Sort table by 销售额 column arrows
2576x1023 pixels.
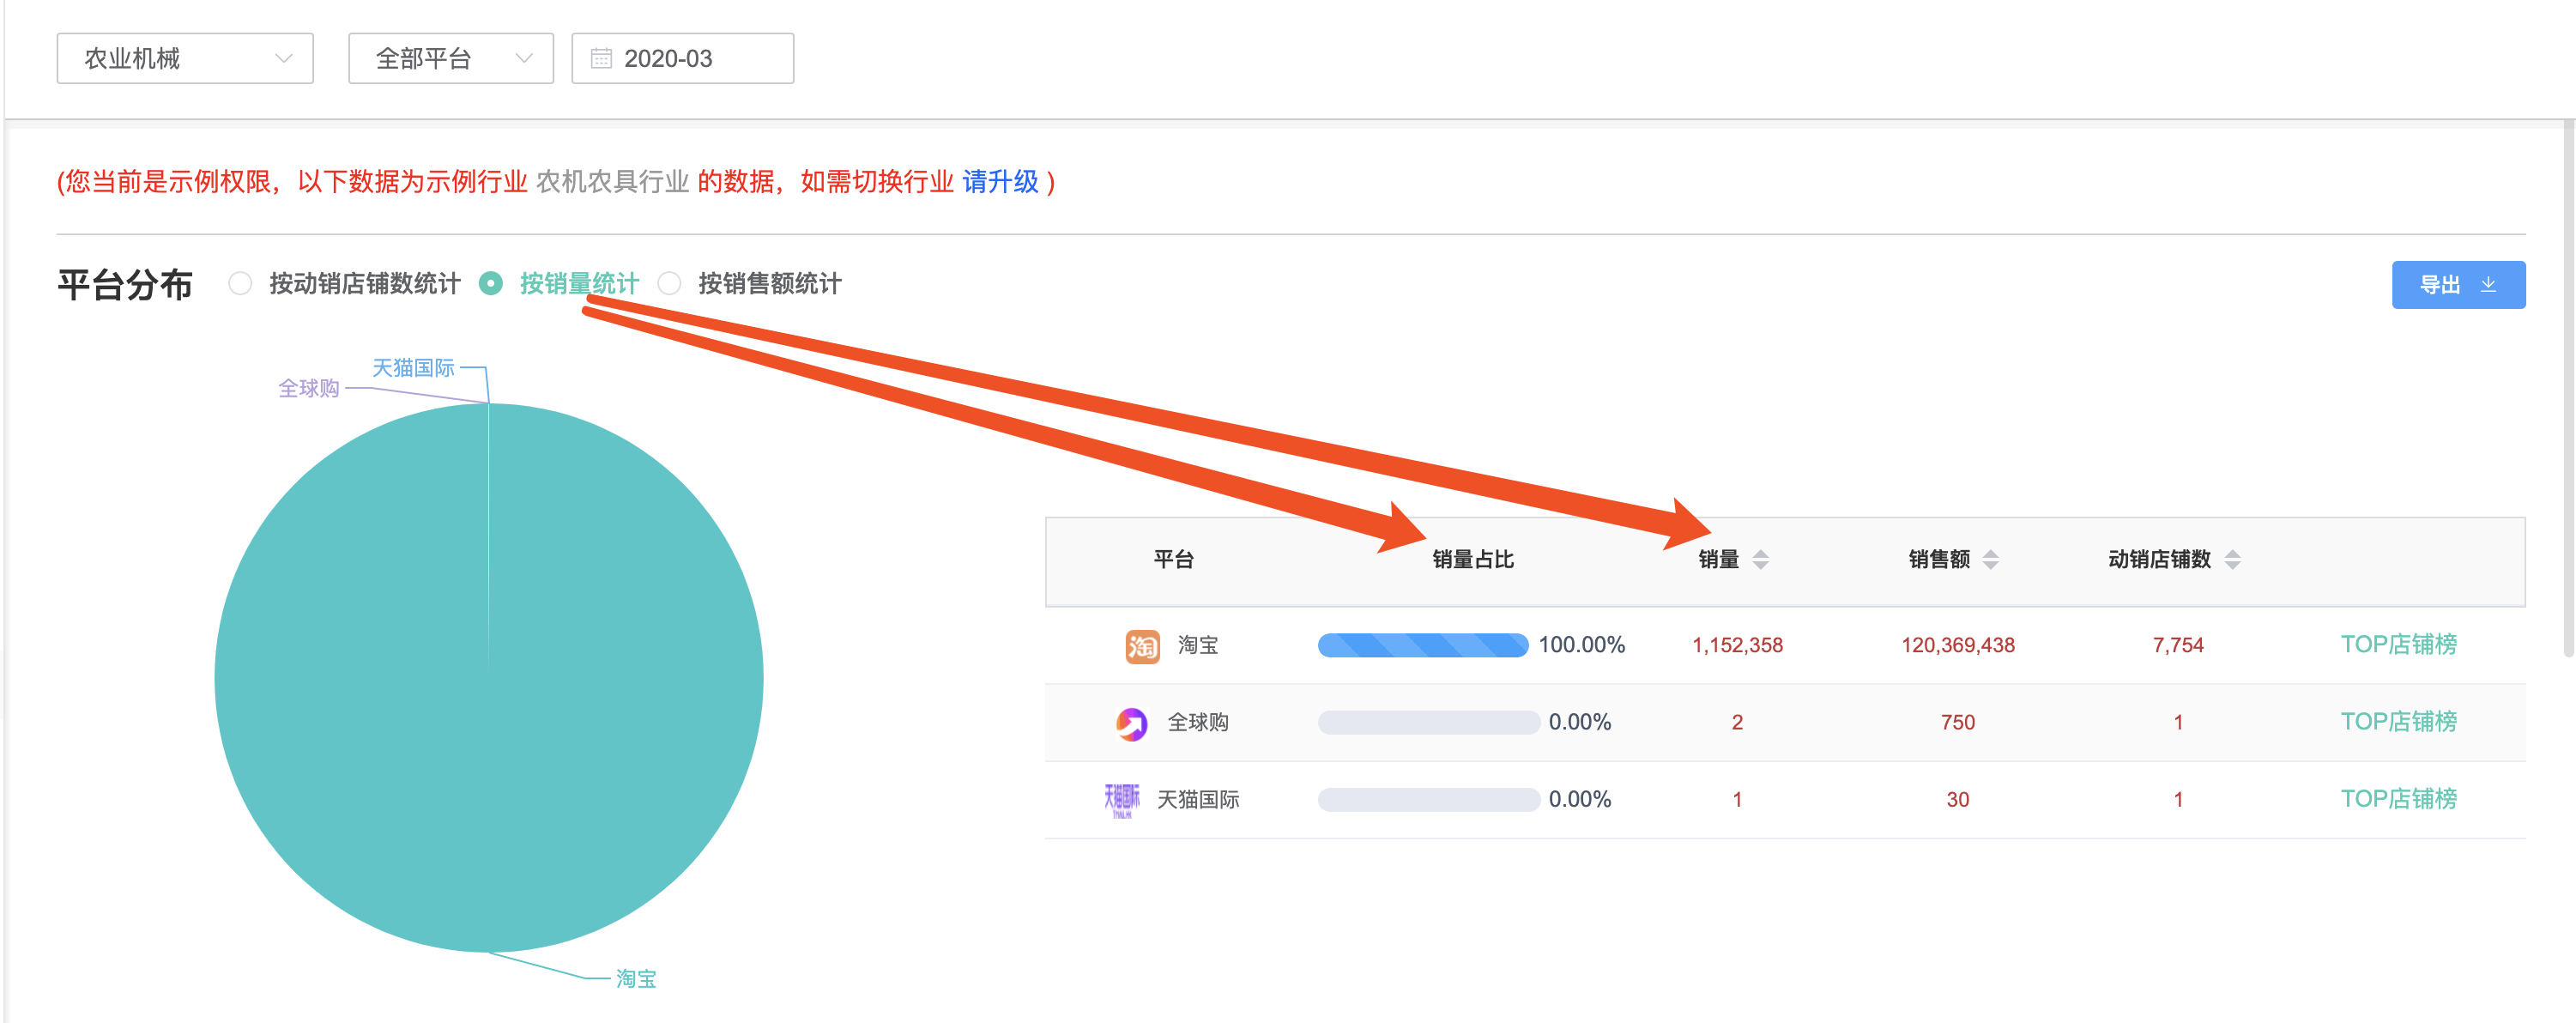(1990, 559)
